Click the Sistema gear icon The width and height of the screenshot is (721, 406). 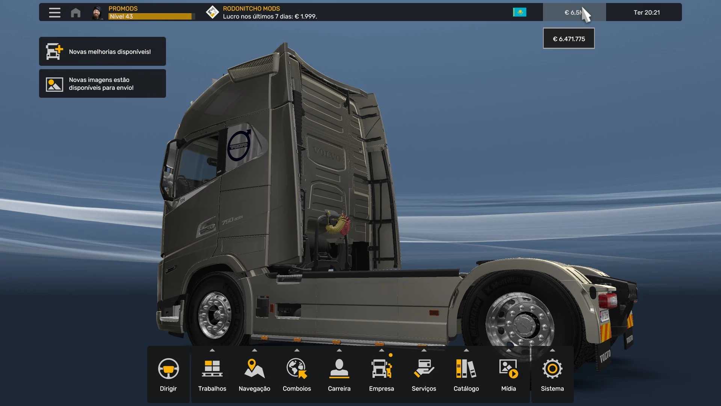click(552, 369)
